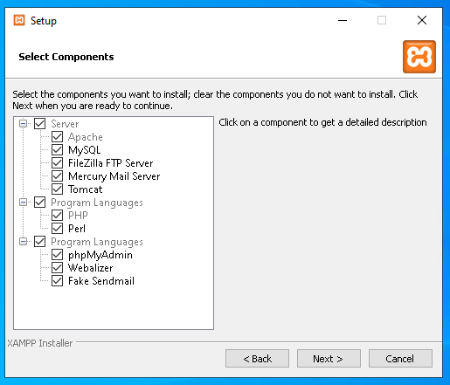Click the XAMPP logo in header

click(x=419, y=57)
